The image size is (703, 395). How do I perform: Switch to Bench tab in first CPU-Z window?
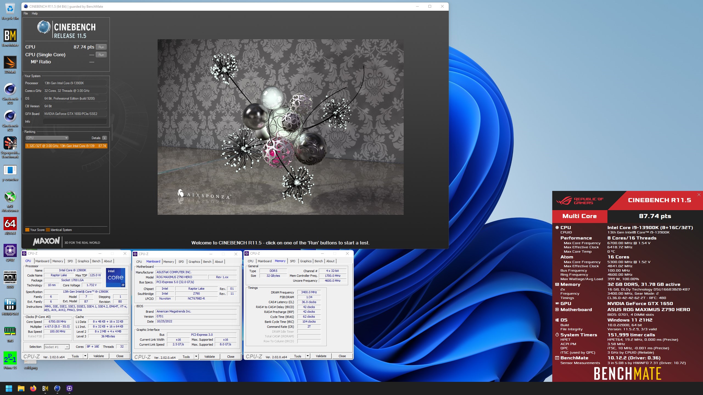click(96, 261)
